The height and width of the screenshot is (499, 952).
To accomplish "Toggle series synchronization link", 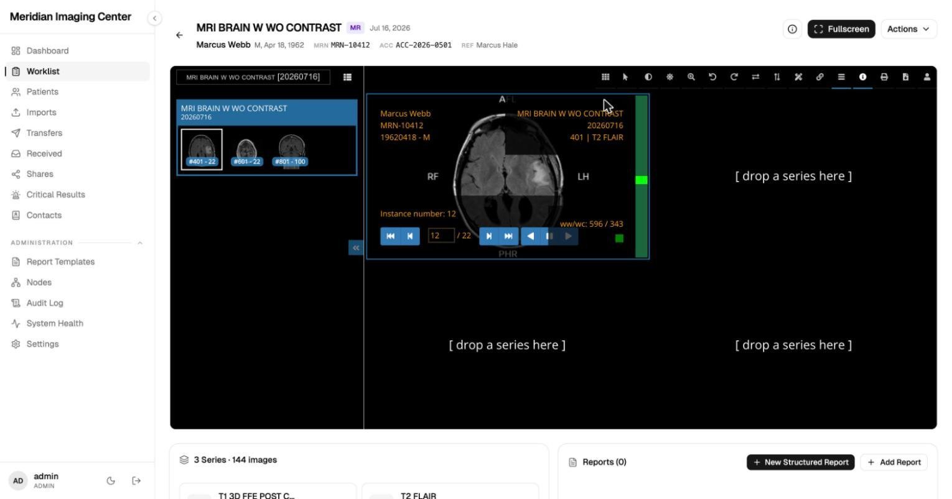I will [820, 77].
